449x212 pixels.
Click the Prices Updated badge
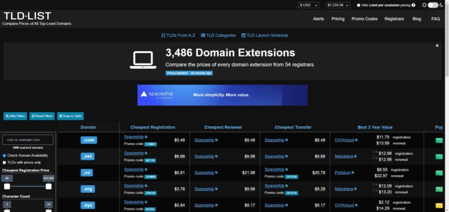pos(189,73)
